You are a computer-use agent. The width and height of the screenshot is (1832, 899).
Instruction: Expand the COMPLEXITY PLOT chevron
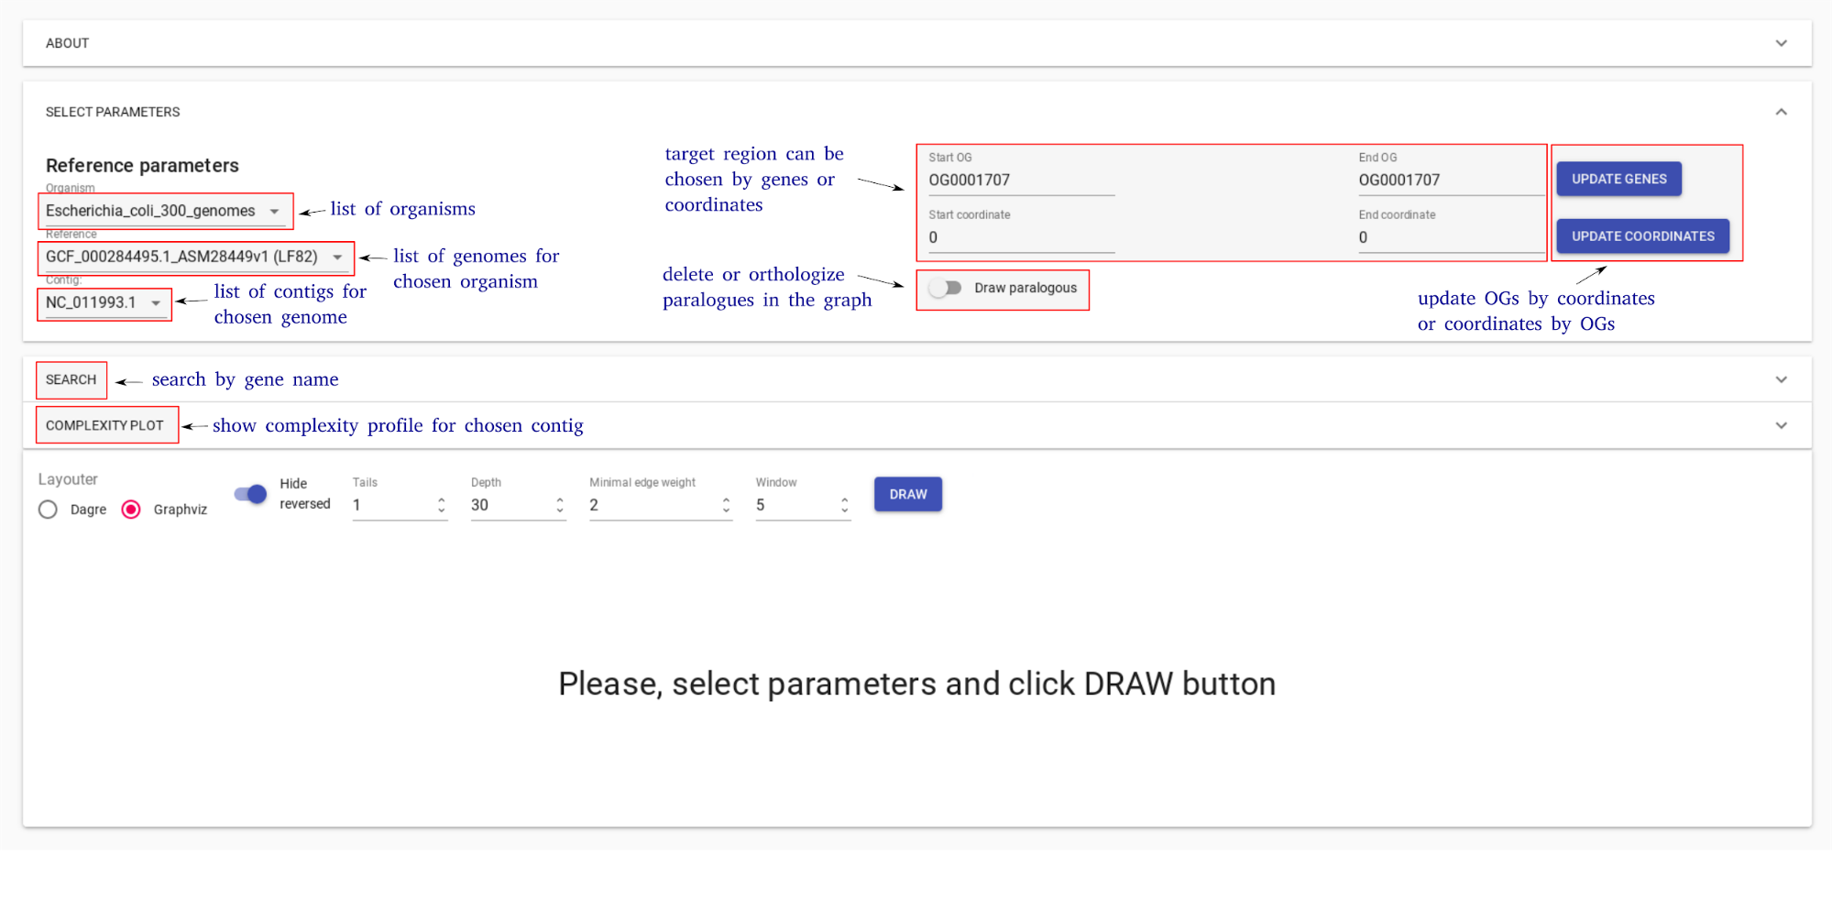pos(1781,425)
